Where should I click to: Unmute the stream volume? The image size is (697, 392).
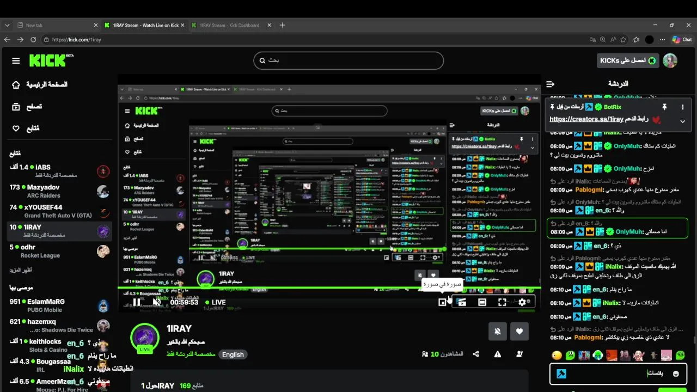(157, 302)
